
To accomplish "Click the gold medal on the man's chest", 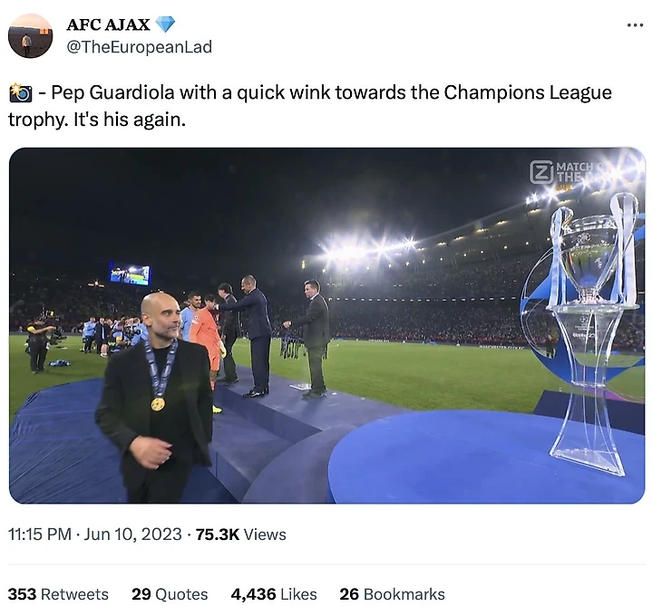I will (x=158, y=404).
